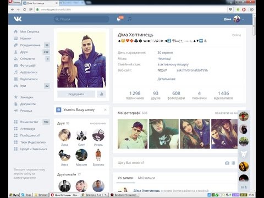Expand the Діма account dropdown arrow
Viewport: 264px width, 198px height.
click(243, 19)
